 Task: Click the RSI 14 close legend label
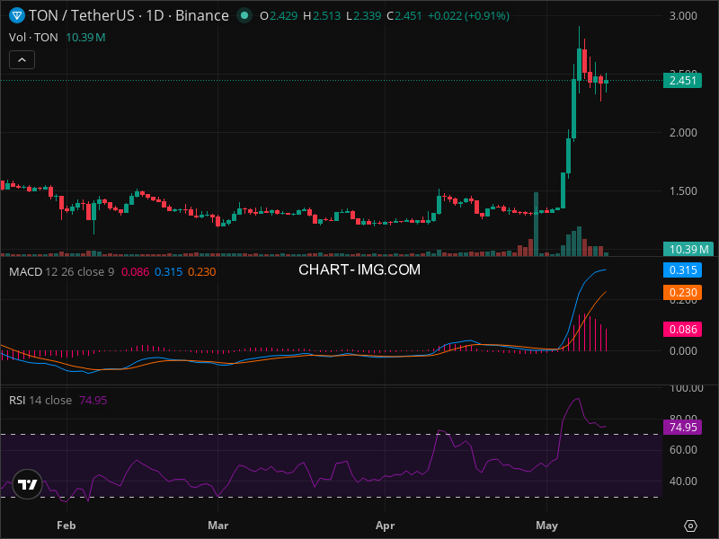(x=40, y=400)
